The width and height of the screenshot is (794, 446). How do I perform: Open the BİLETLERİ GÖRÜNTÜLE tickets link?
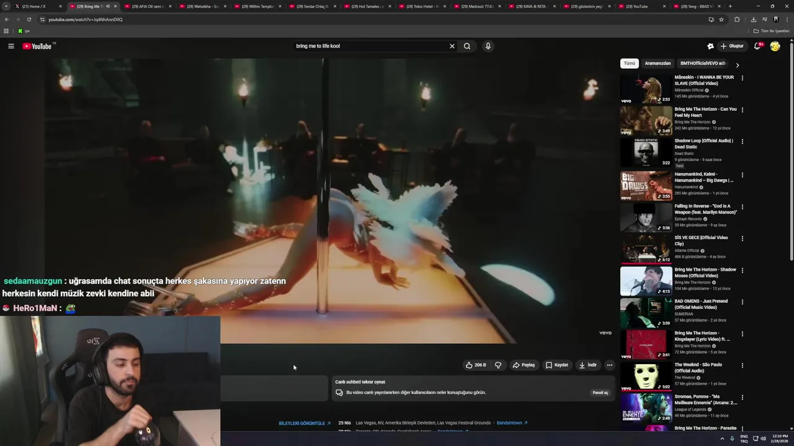305,423
